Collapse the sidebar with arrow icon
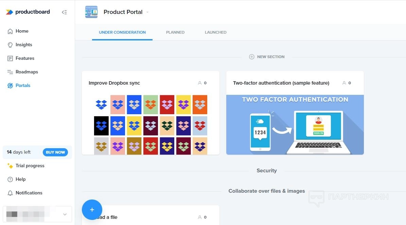 click(x=64, y=12)
